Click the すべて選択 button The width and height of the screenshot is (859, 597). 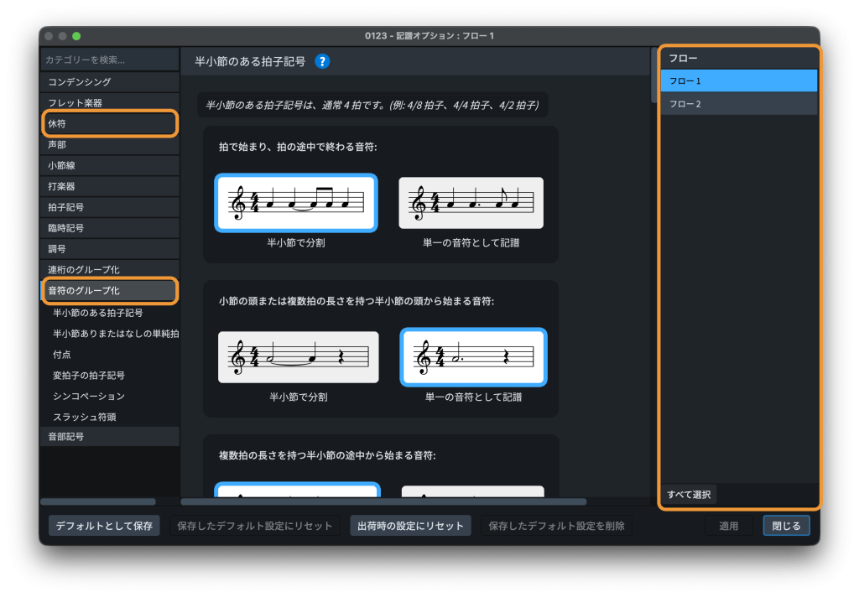point(689,495)
